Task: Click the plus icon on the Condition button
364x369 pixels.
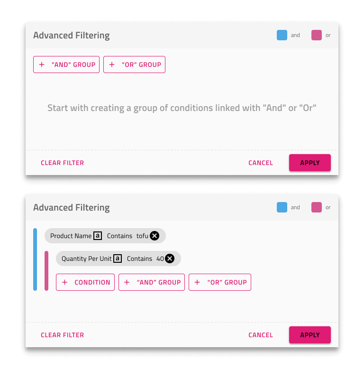Action: [x=64, y=282]
